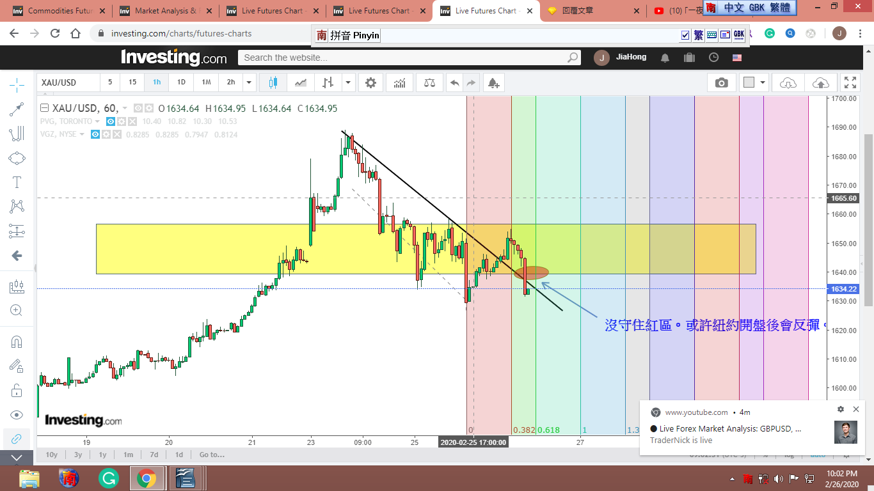Open Grammarly from Windows taskbar
Image resolution: width=874 pixels, height=491 pixels.
tap(109, 478)
